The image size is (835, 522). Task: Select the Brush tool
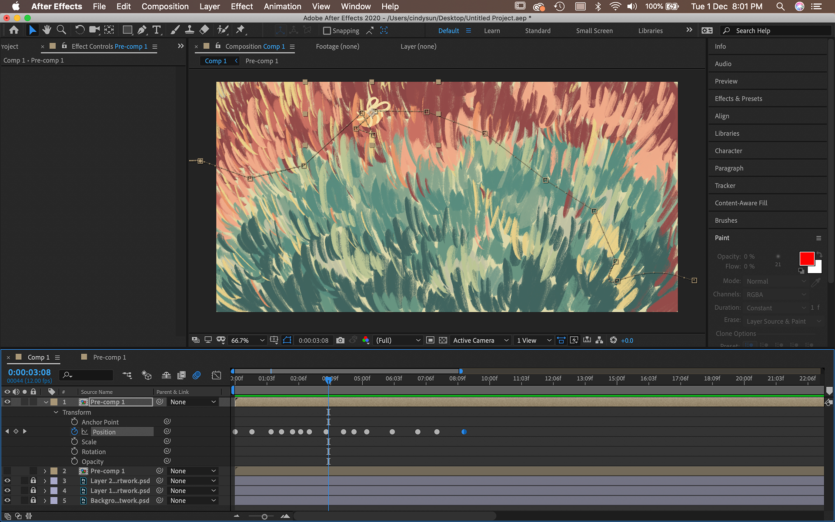click(x=175, y=30)
